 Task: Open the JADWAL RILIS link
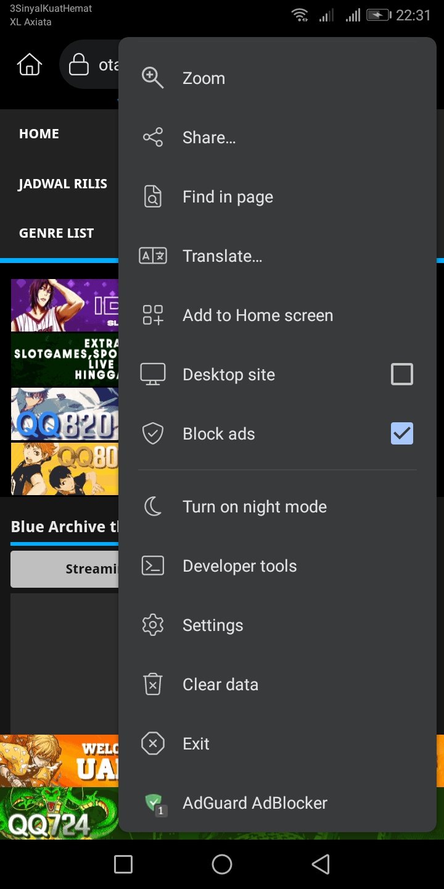tap(62, 184)
